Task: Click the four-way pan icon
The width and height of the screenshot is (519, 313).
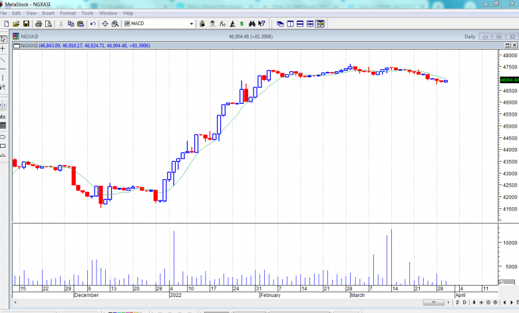Action: point(481,302)
